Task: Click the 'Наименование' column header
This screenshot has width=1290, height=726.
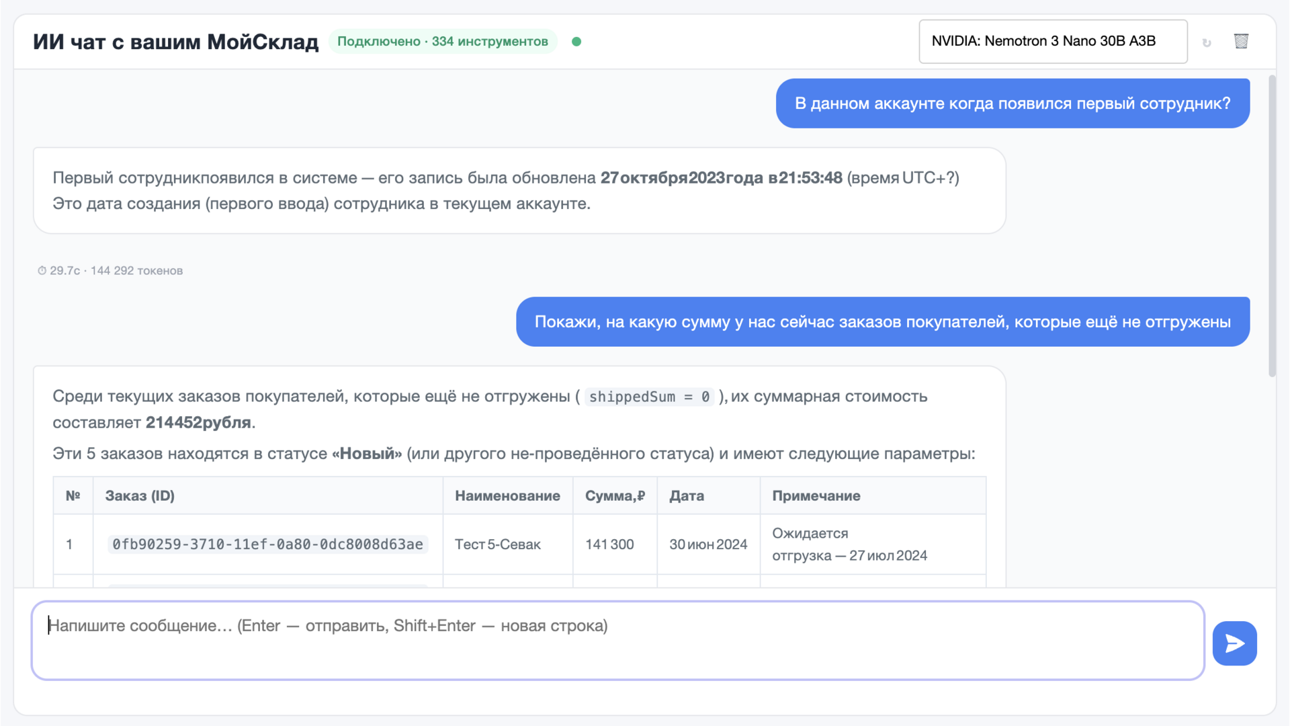Action: (507, 496)
